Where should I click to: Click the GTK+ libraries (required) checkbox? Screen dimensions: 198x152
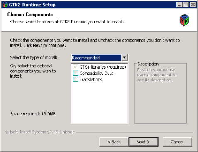click(x=76, y=67)
